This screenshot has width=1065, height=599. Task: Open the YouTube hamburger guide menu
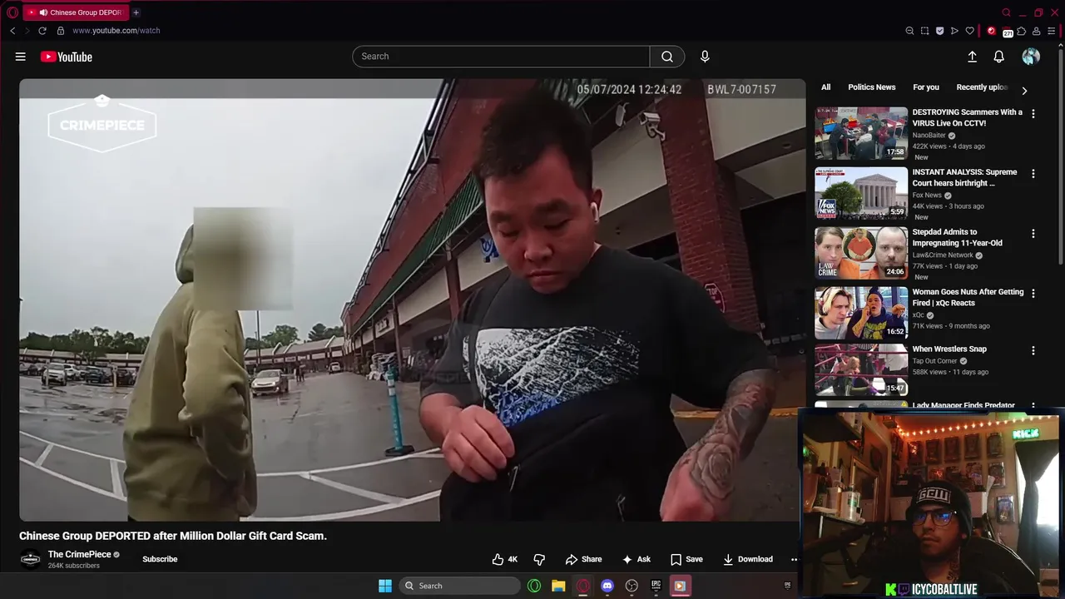click(x=20, y=57)
